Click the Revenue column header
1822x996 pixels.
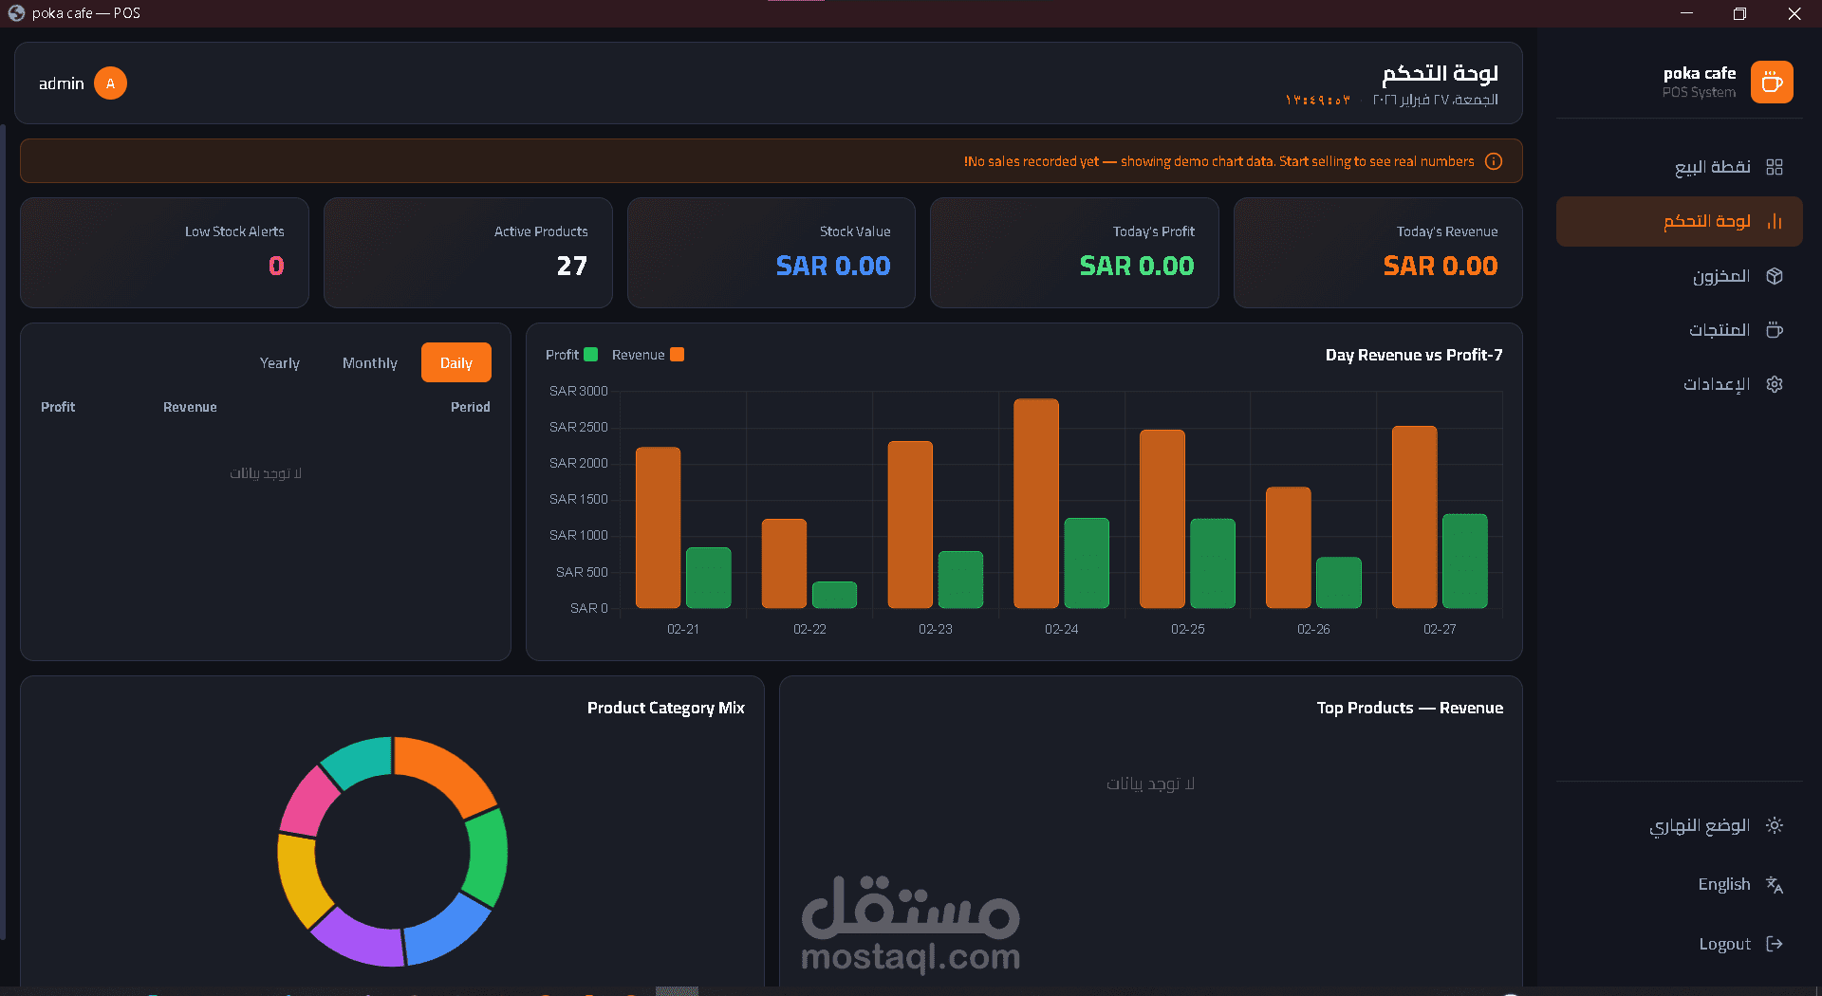[x=190, y=407]
